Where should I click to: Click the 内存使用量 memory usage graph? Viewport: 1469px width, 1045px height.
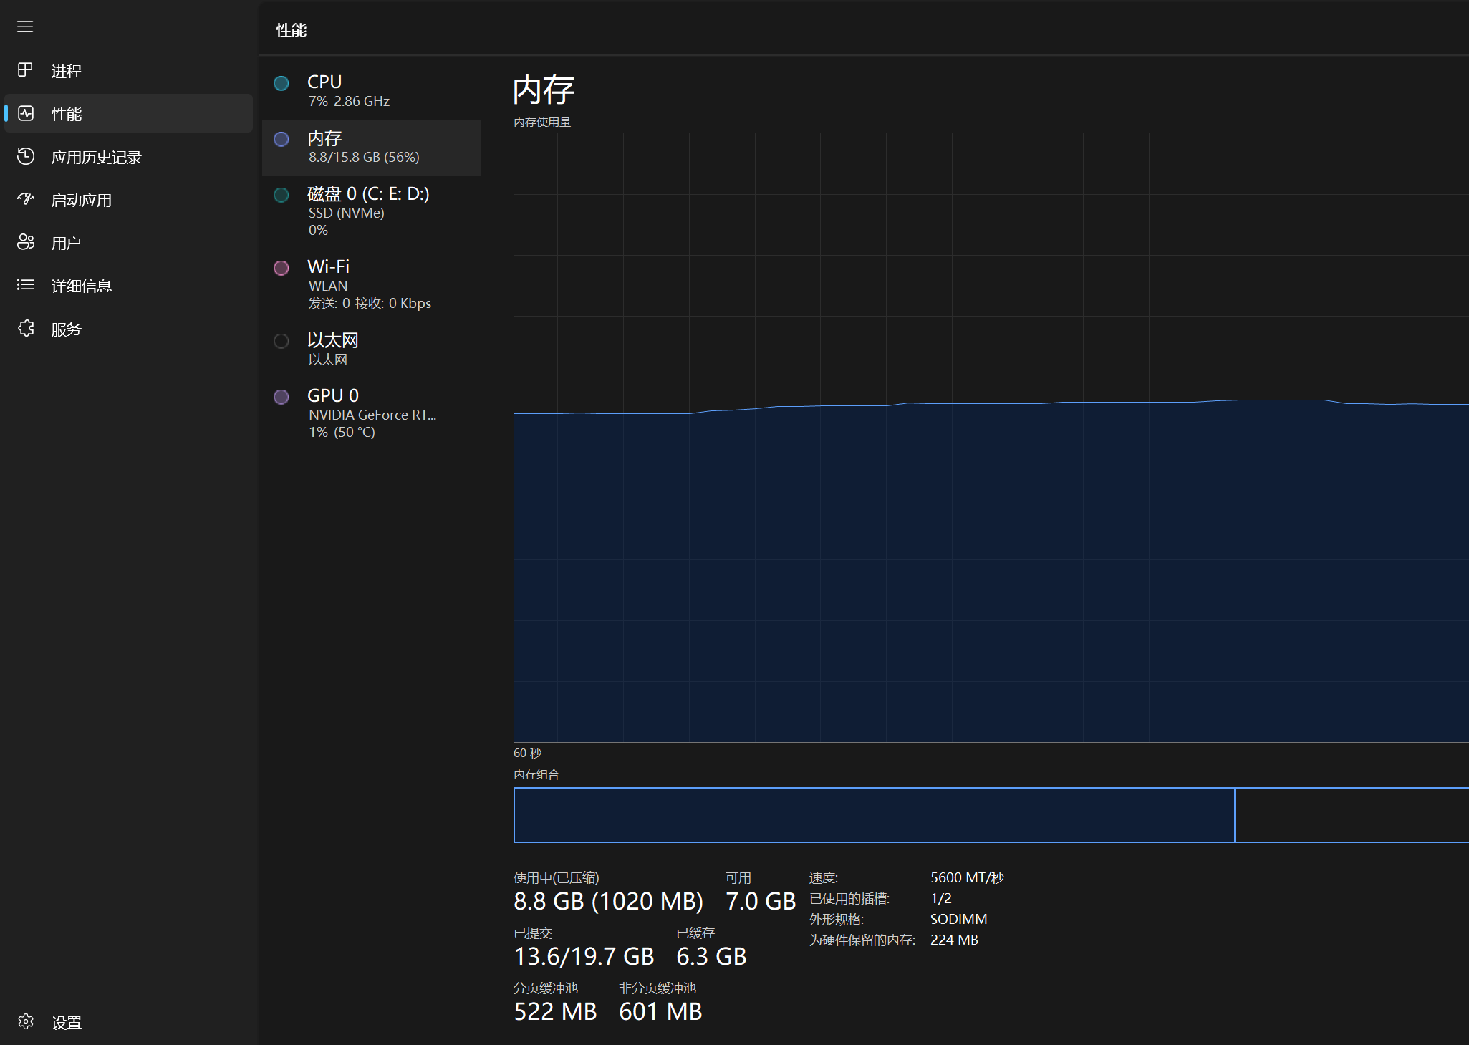click(988, 437)
